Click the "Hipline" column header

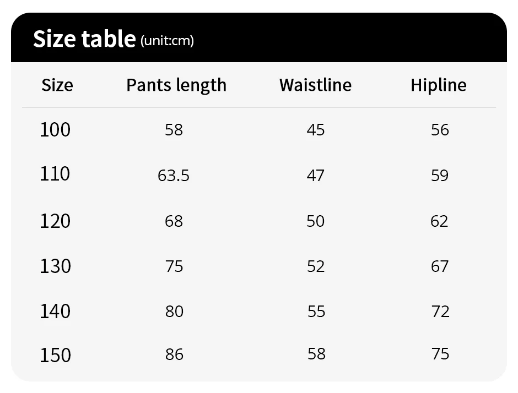tap(438, 85)
